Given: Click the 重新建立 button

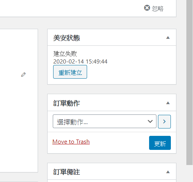Looking at the screenshot, I should click(70, 72).
